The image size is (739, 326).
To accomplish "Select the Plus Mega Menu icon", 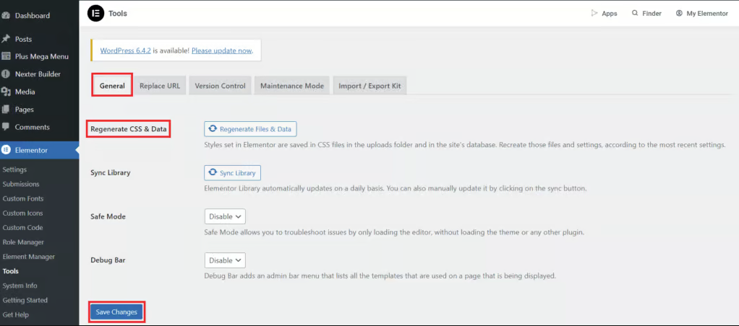I will 7,56.
